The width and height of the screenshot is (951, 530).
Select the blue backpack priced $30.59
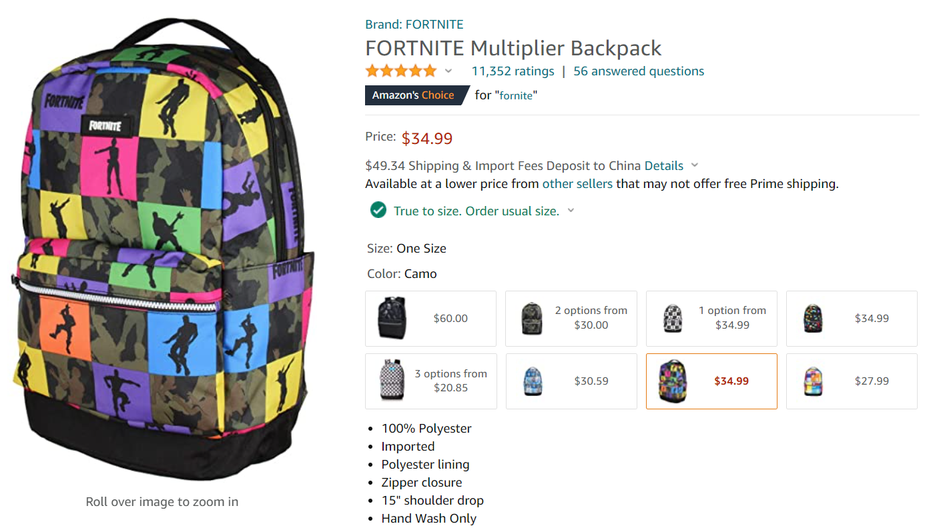[x=571, y=381]
